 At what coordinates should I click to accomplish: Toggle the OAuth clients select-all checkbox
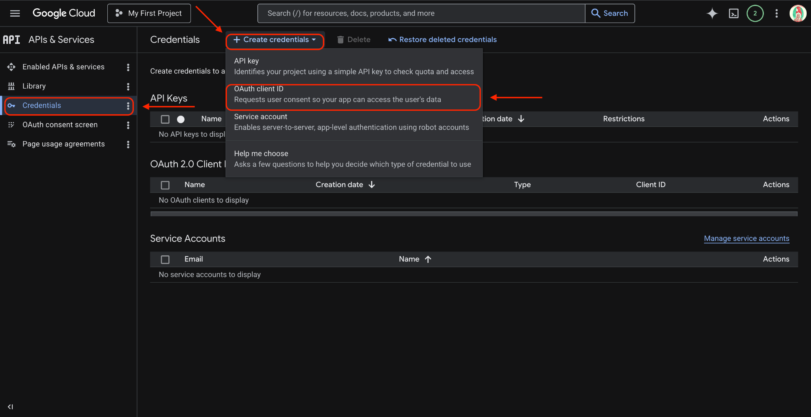click(165, 185)
